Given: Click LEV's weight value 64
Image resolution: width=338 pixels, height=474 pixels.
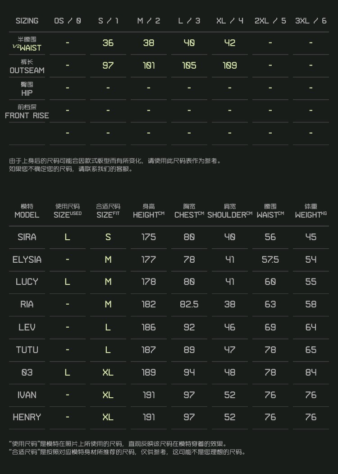Looking at the screenshot, I should [x=311, y=327].
